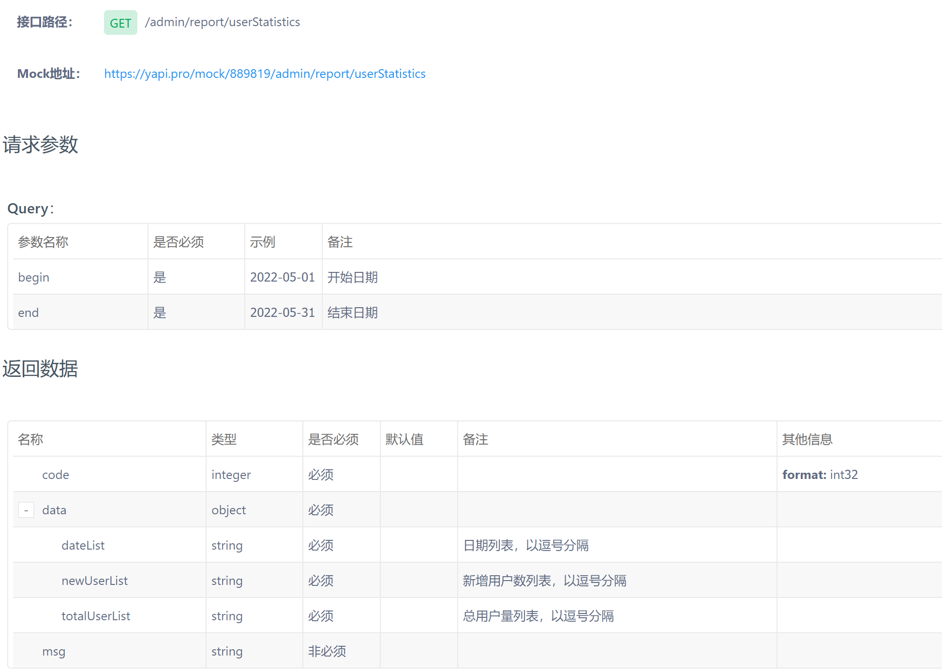The width and height of the screenshot is (942, 672).
Task: Click the 返回数据 section heading
Action: point(41,369)
